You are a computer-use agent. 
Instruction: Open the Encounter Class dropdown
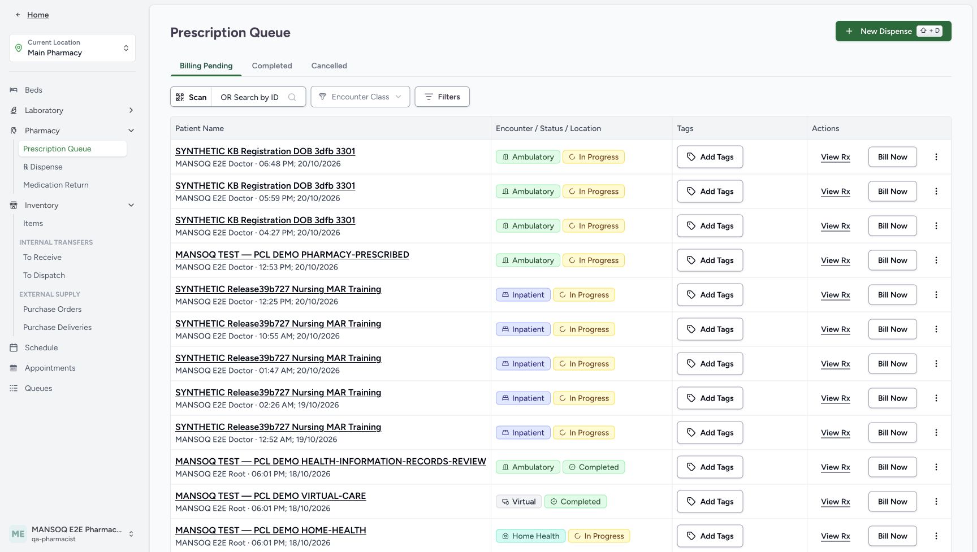[360, 97]
